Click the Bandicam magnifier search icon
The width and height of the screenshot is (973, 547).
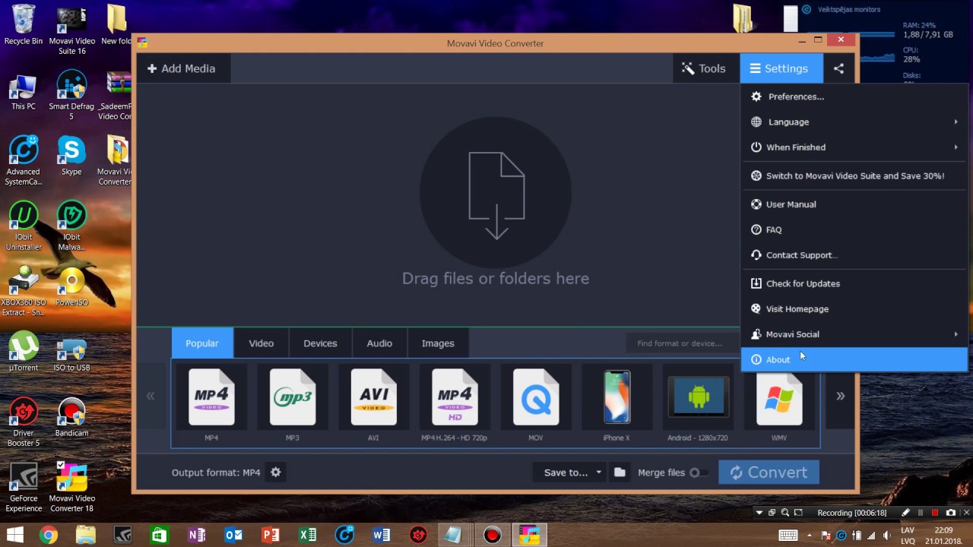tap(785, 513)
